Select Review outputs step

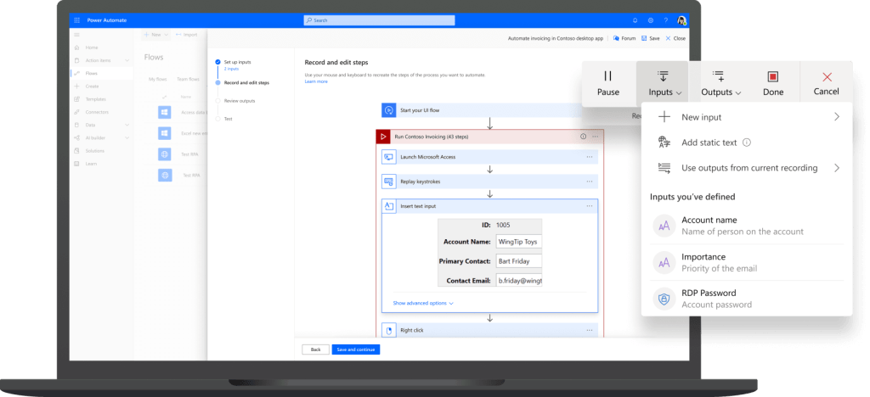coord(239,101)
